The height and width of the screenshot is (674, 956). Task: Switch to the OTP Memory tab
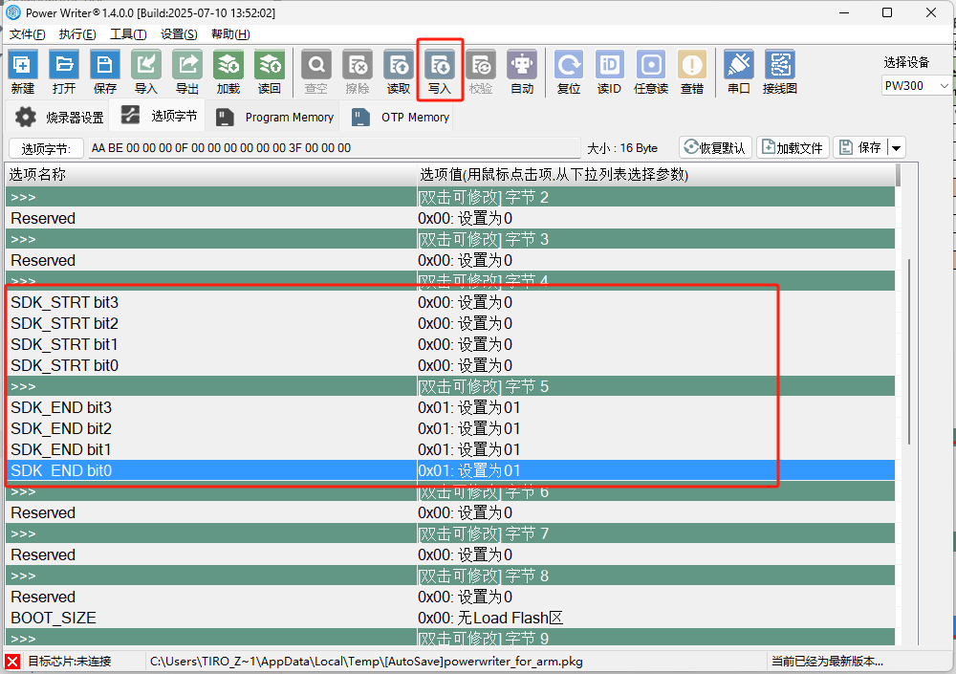[400, 117]
